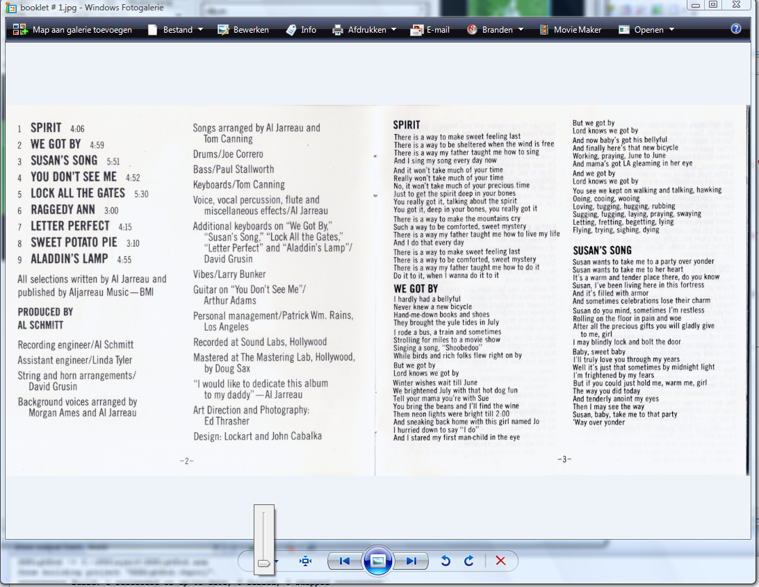This screenshot has width=759, height=587.
Task: Click the Bestand document icon
Action: 152,29
